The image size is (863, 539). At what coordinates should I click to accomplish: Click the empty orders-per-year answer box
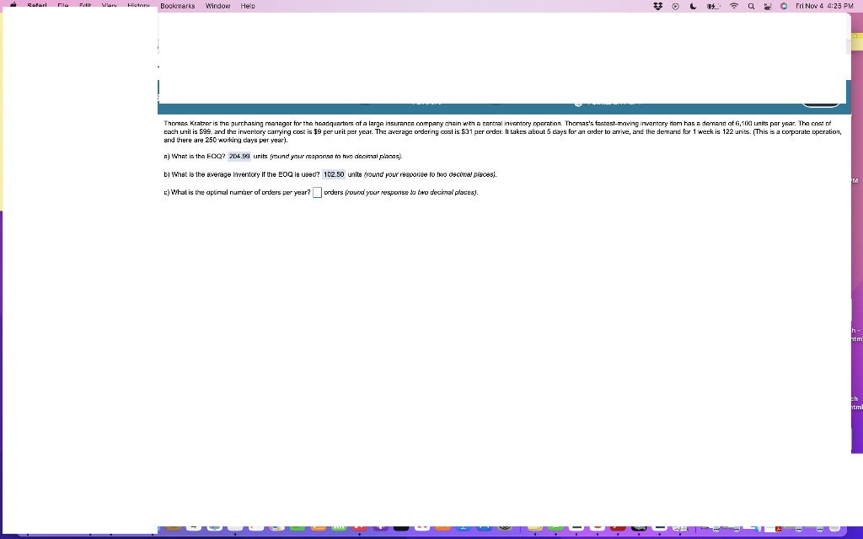pyautogui.click(x=317, y=192)
